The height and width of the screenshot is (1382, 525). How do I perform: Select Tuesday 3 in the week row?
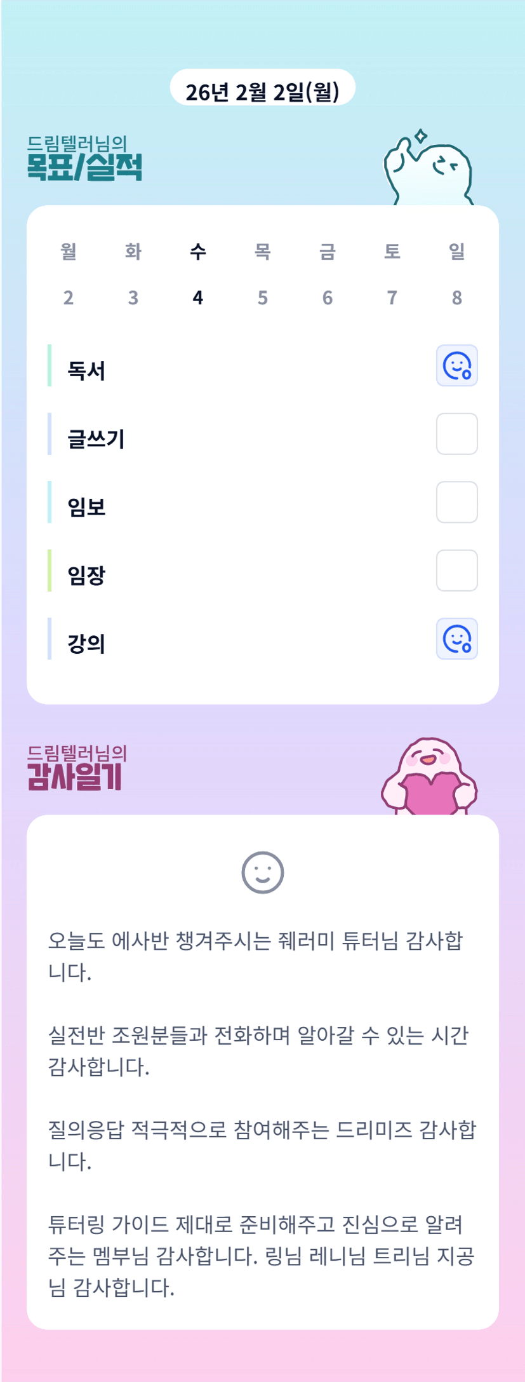click(133, 297)
